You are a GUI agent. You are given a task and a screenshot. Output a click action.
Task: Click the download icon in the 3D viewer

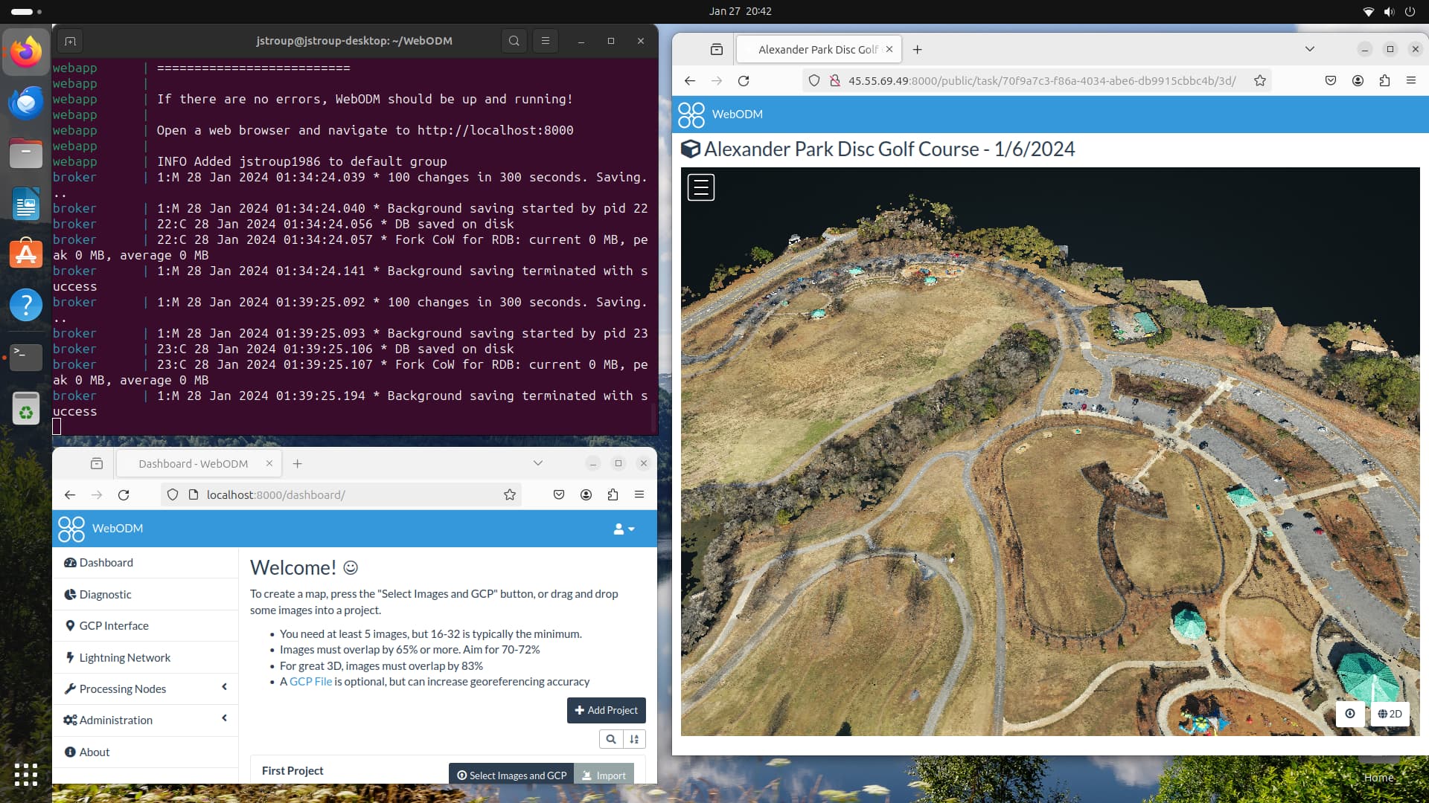click(x=1349, y=714)
